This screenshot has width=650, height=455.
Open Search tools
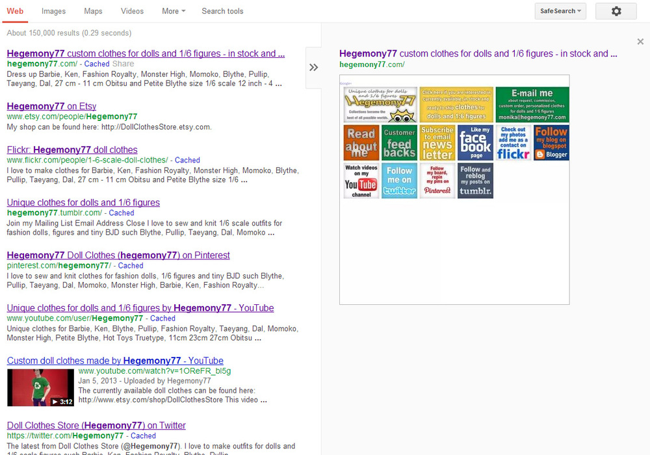coord(222,11)
